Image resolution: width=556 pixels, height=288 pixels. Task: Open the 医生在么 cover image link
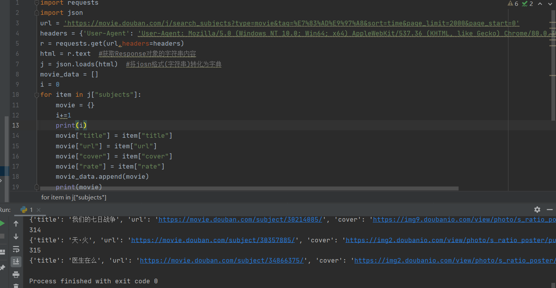click(x=455, y=260)
